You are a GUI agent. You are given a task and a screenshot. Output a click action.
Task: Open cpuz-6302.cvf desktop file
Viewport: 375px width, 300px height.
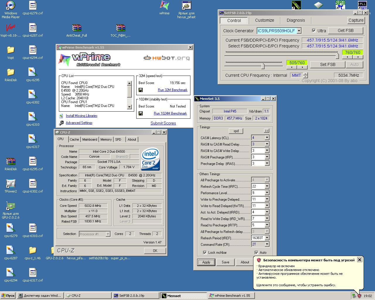pyautogui.click(x=33, y=183)
